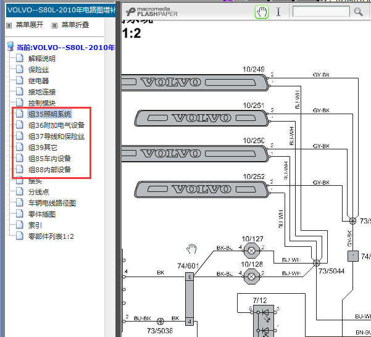Click the document icon next to 车辆电线路径图
The image size is (371, 337).
20,202
